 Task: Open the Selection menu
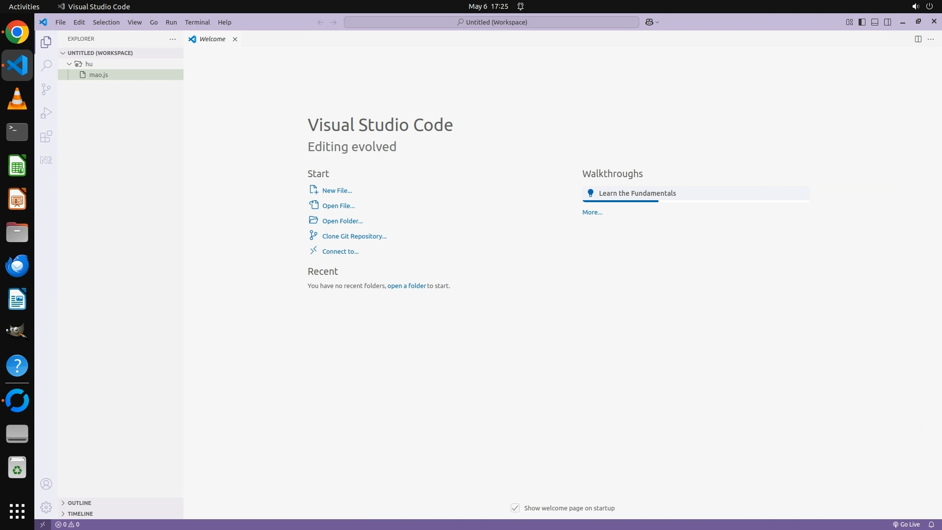pyautogui.click(x=106, y=22)
